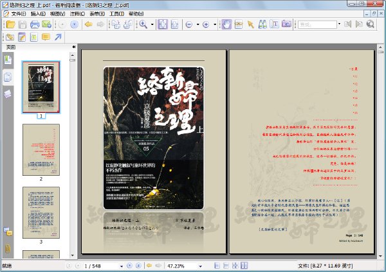Image resolution: width=386 pixels, height=272 pixels.
Task: Click inside the find text input box
Action: click(x=317, y=24)
